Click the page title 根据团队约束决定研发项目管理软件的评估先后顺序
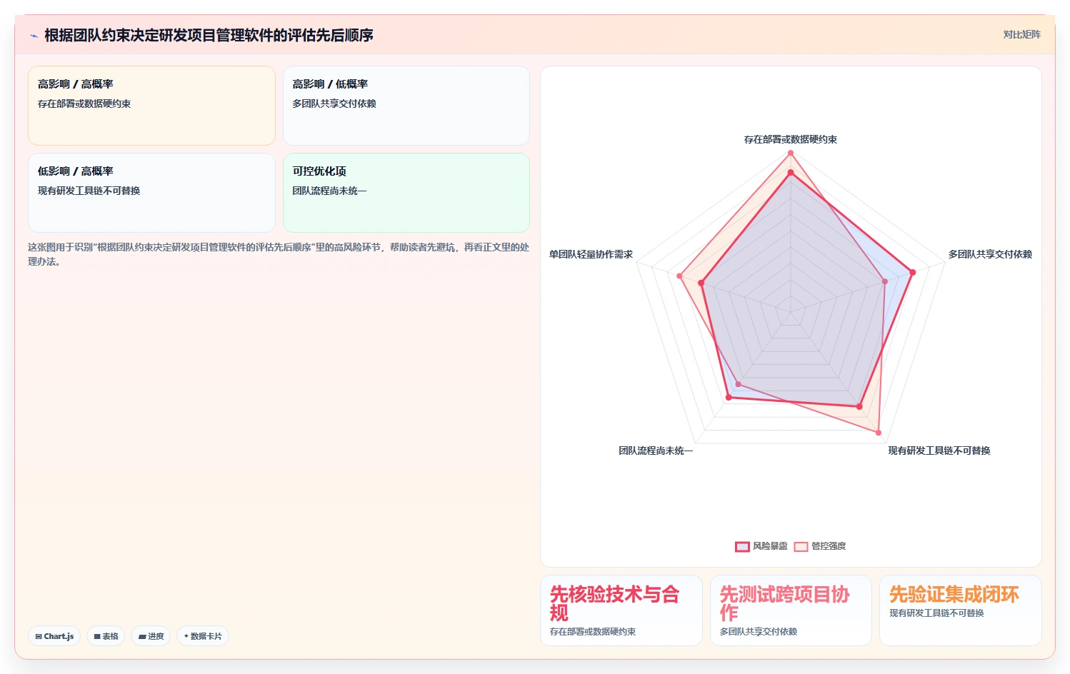The image size is (1070, 674). coord(209,35)
